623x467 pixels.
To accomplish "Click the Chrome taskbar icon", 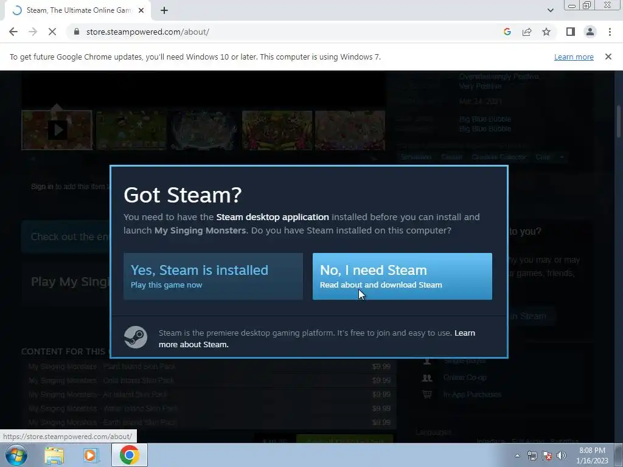I will point(129,455).
